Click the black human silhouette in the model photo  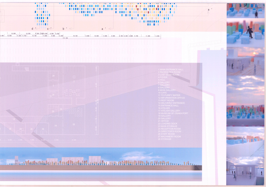(250, 32)
